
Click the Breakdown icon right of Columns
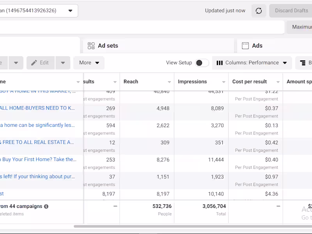[303, 63]
